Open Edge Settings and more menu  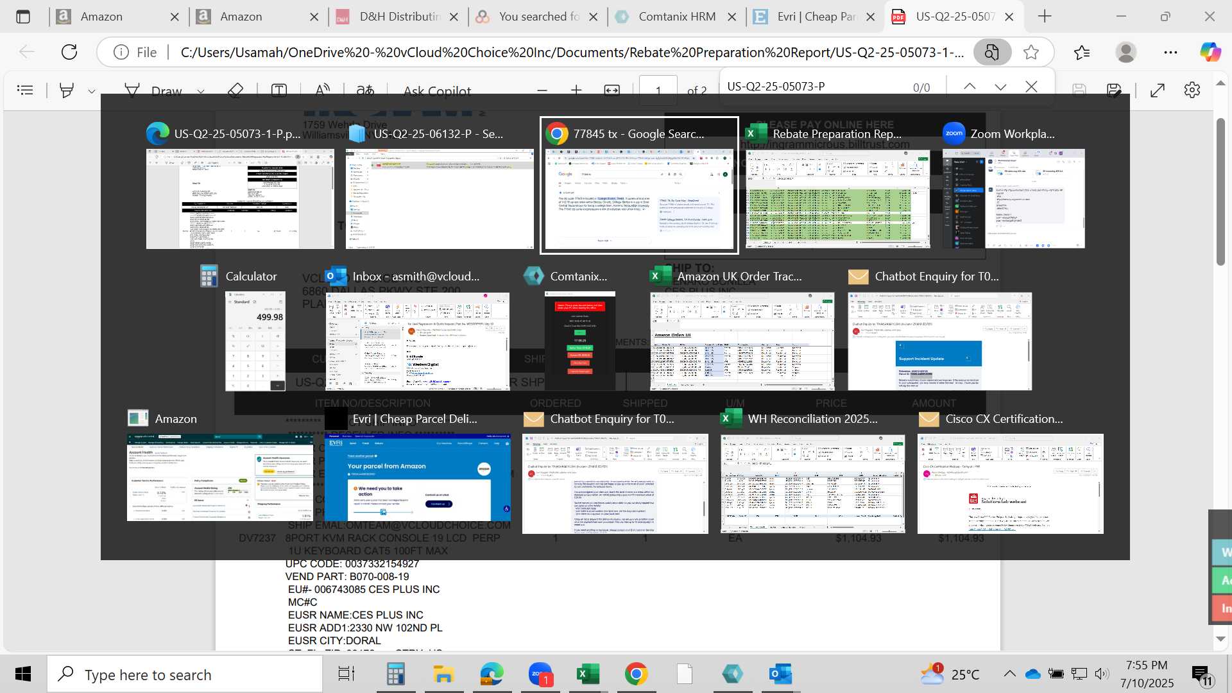[x=1170, y=52]
